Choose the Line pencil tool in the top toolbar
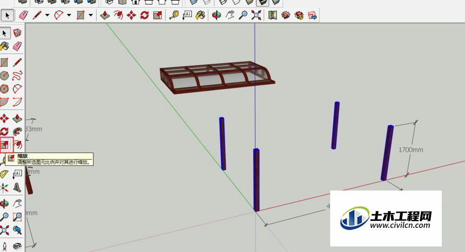 coord(37,15)
